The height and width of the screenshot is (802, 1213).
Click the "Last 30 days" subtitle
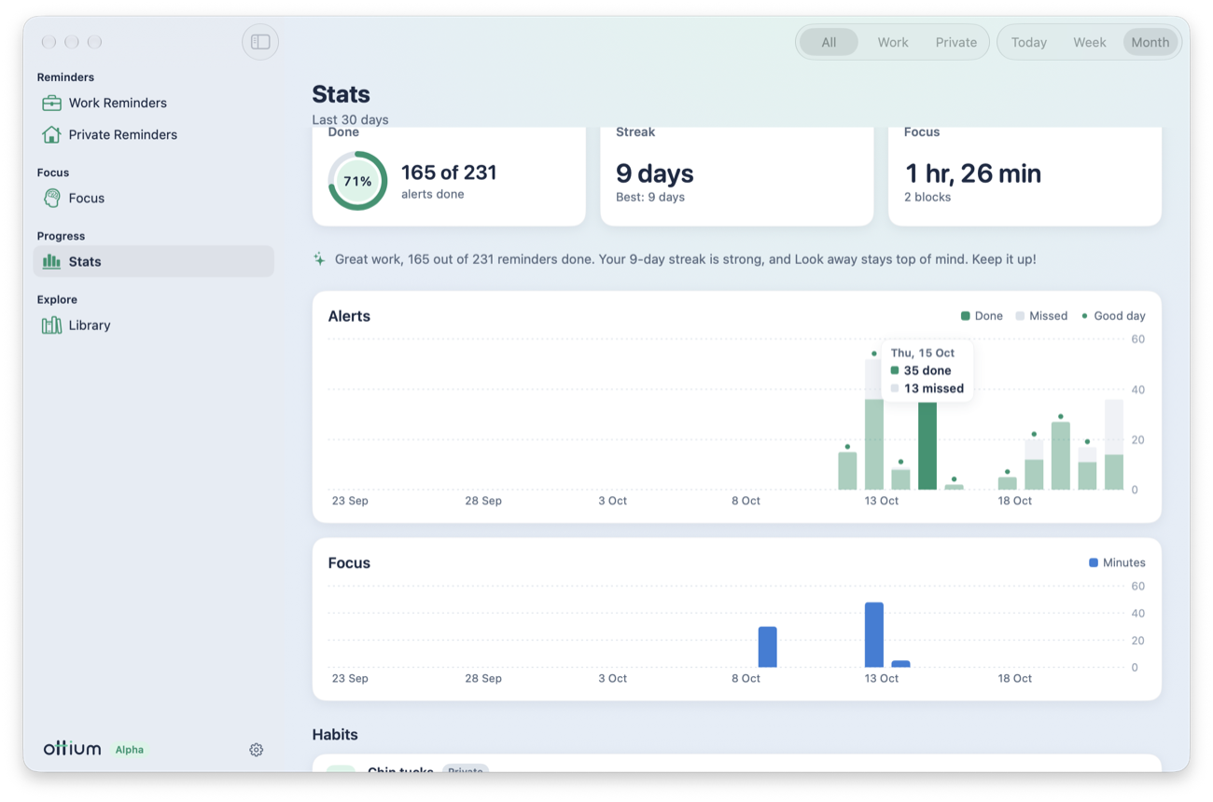click(351, 119)
